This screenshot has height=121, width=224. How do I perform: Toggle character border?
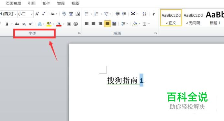coord(78,14)
